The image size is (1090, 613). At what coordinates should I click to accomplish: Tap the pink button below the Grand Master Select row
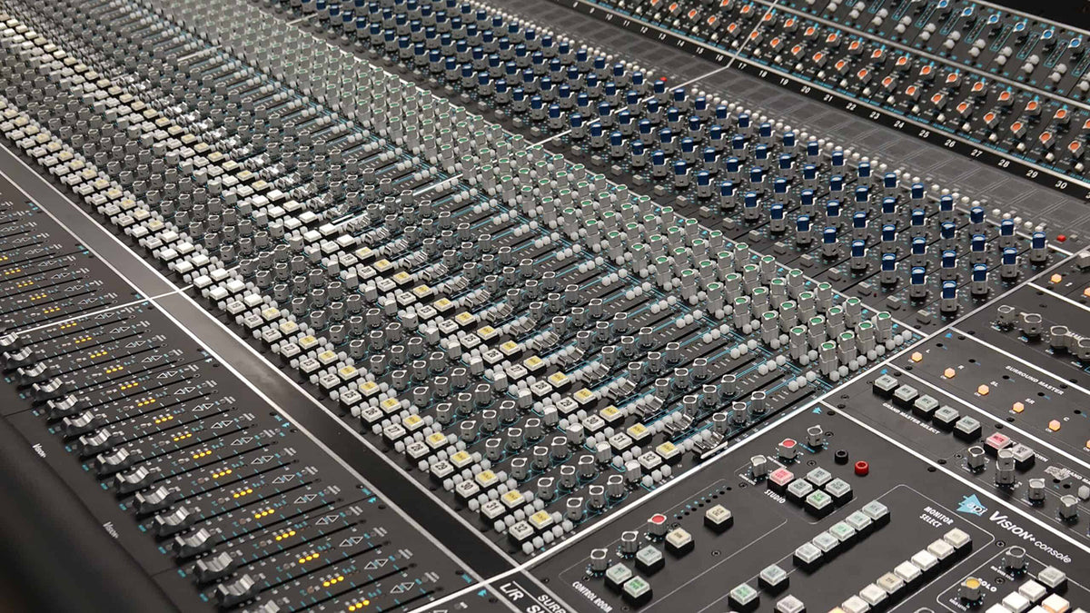[x=997, y=441]
